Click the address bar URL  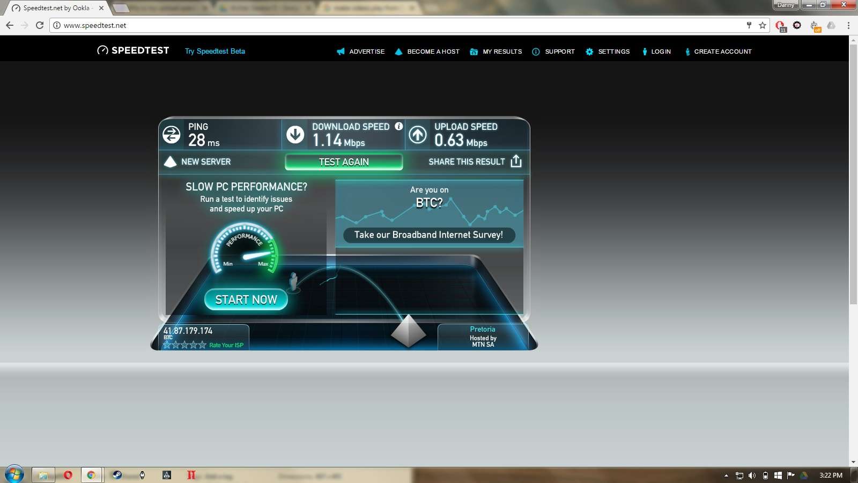(x=95, y=25)
